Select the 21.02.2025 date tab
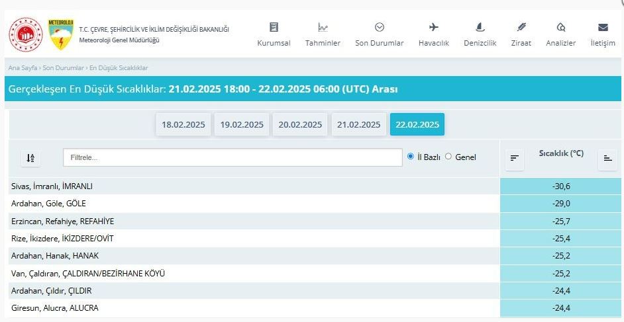Screen dimensions: 624x322 point(358,124)
